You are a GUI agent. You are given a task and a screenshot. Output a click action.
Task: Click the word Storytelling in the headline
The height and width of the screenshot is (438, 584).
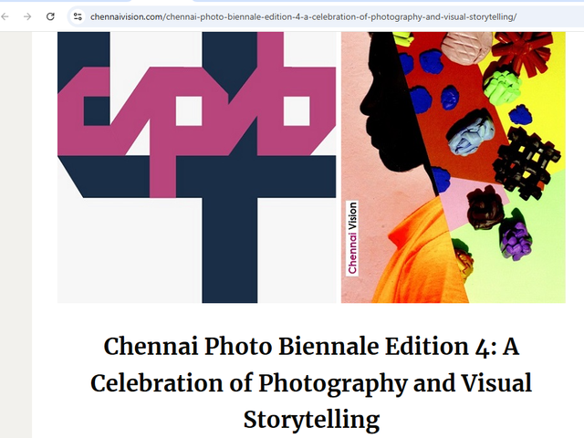311,420
